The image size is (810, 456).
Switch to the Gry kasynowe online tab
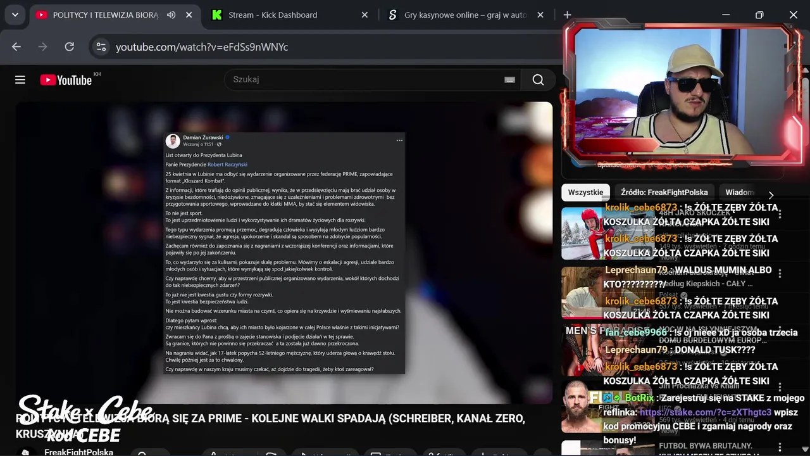(466, 15)
